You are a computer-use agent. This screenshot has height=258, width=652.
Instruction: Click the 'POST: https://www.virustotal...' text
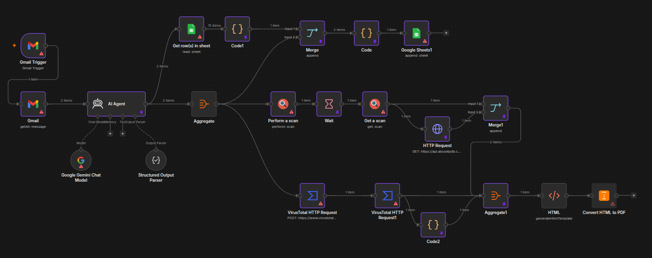pos(312,218)
